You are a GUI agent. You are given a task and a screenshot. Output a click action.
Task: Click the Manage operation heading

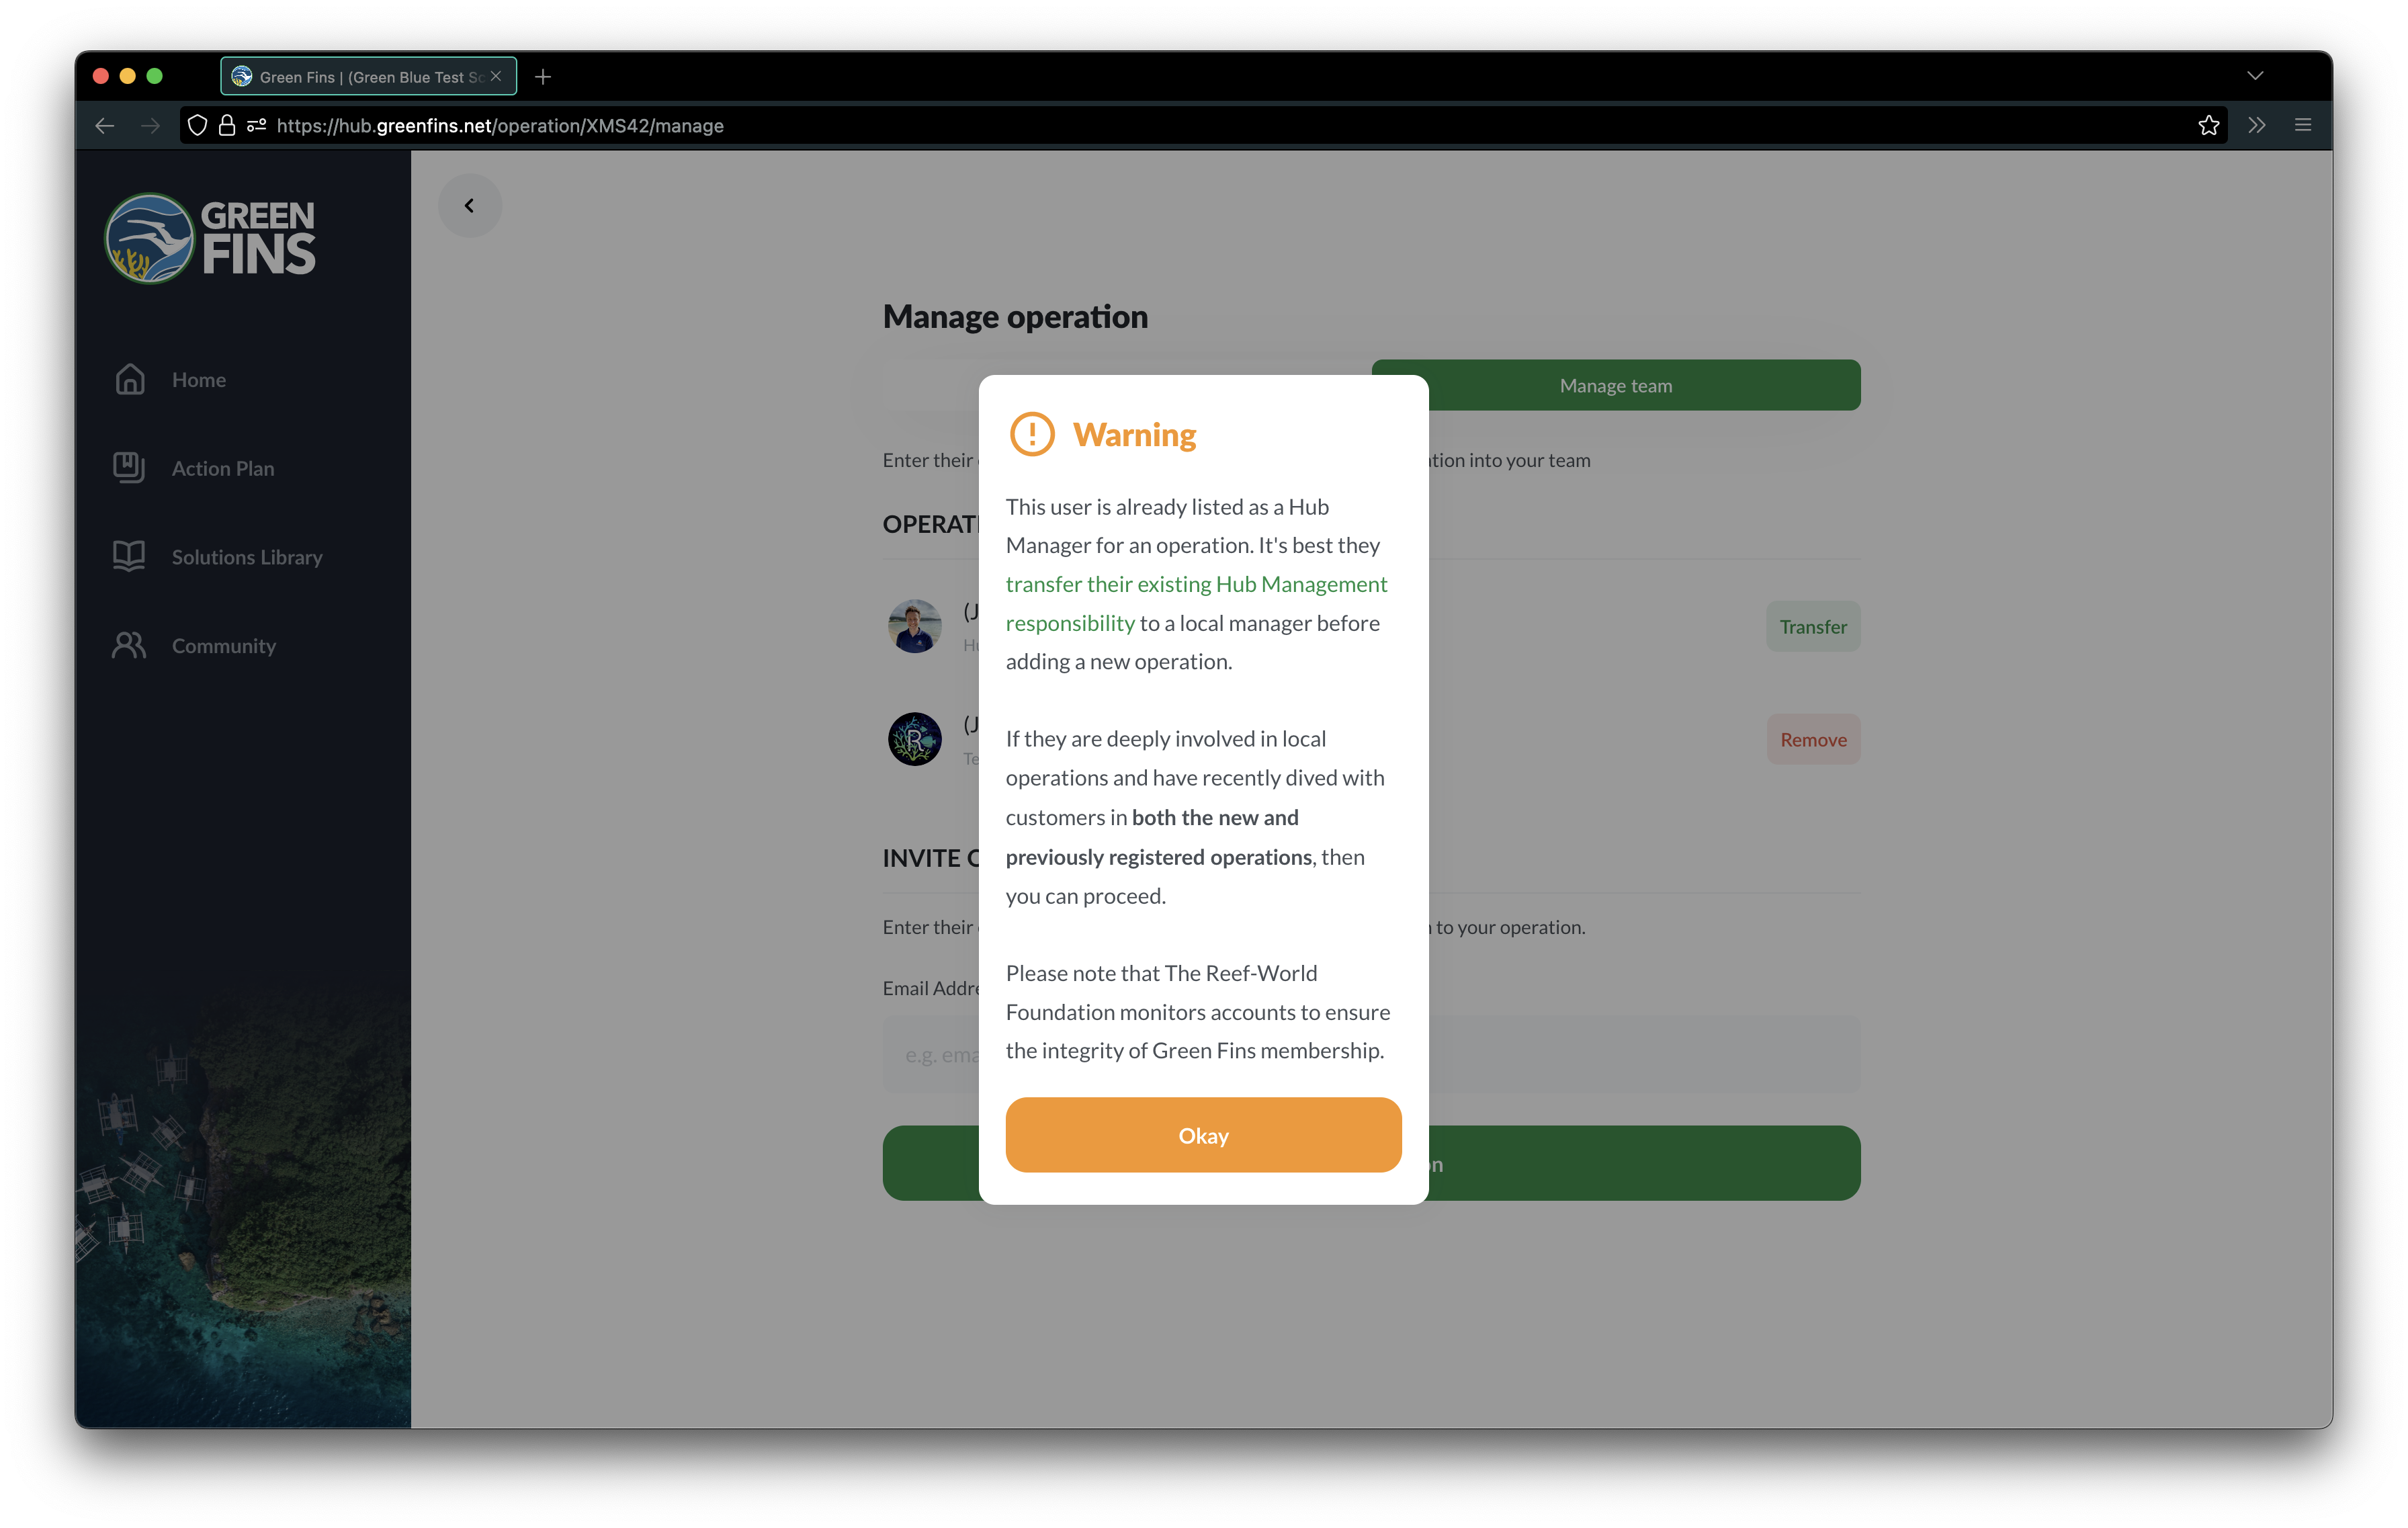(1015, 316)
